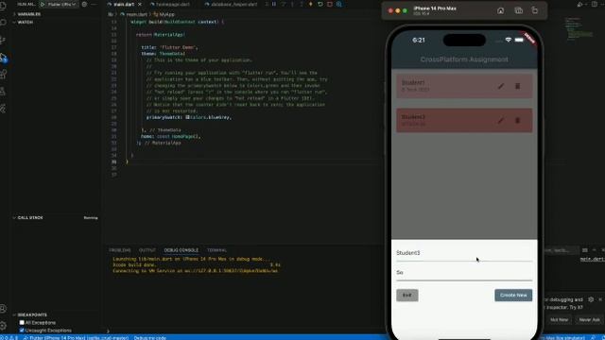Select the Debug Console tab
Screen dimensions: 605x340
click(181, 250)
